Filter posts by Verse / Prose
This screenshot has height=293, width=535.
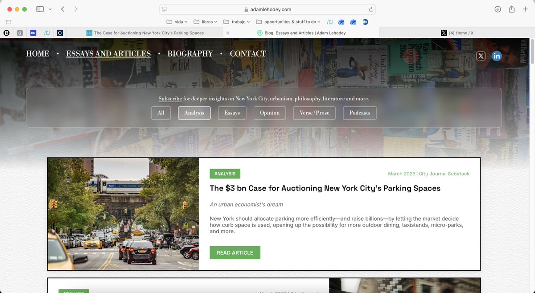pos(314,113)
